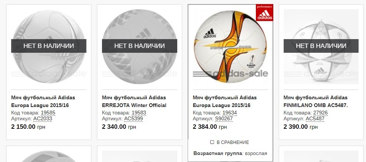Click article number S90267
Image resolution: width=366 pixels, height=162 pixels.
[x=224, y=119]
